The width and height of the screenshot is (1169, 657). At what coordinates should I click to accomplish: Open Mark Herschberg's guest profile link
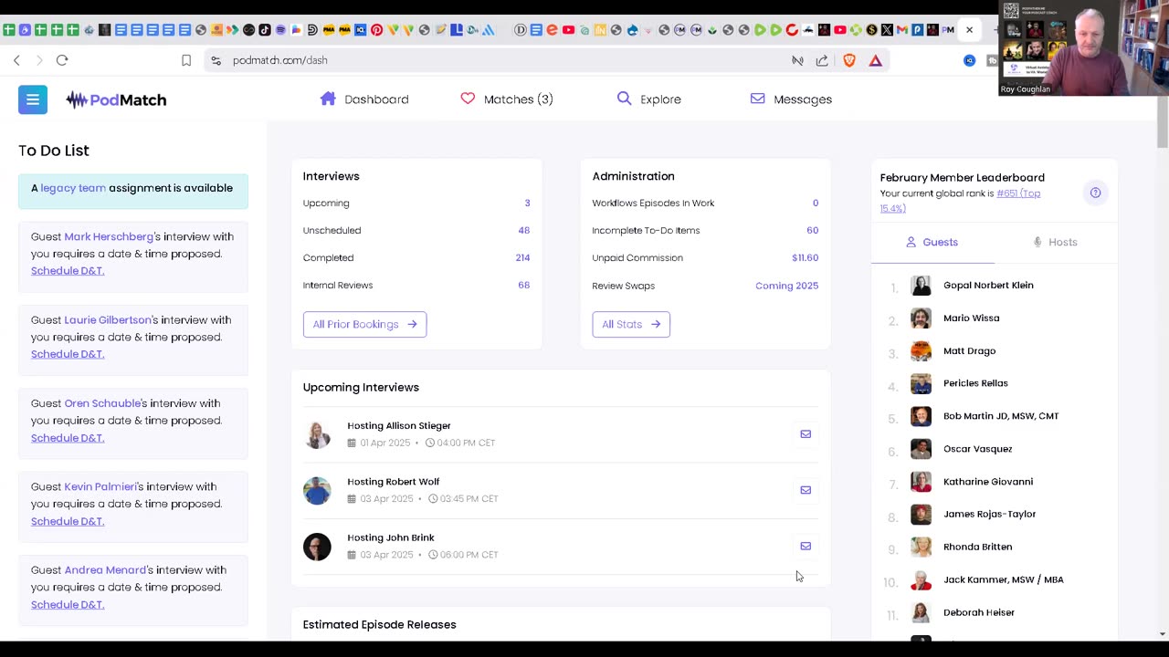(x=109, y=236)
